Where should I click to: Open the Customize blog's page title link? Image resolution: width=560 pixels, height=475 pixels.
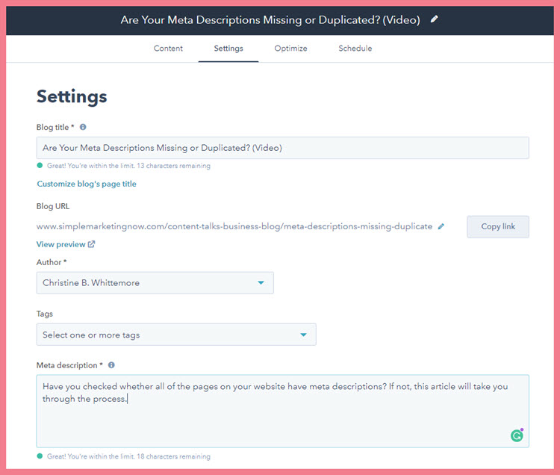pyautogui.click(x=87, y=184)
